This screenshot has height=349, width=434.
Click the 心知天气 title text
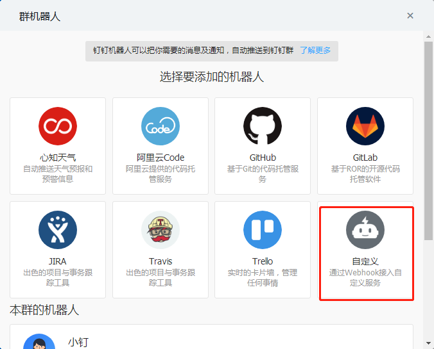pyautogui.click(x=58, y=158)
